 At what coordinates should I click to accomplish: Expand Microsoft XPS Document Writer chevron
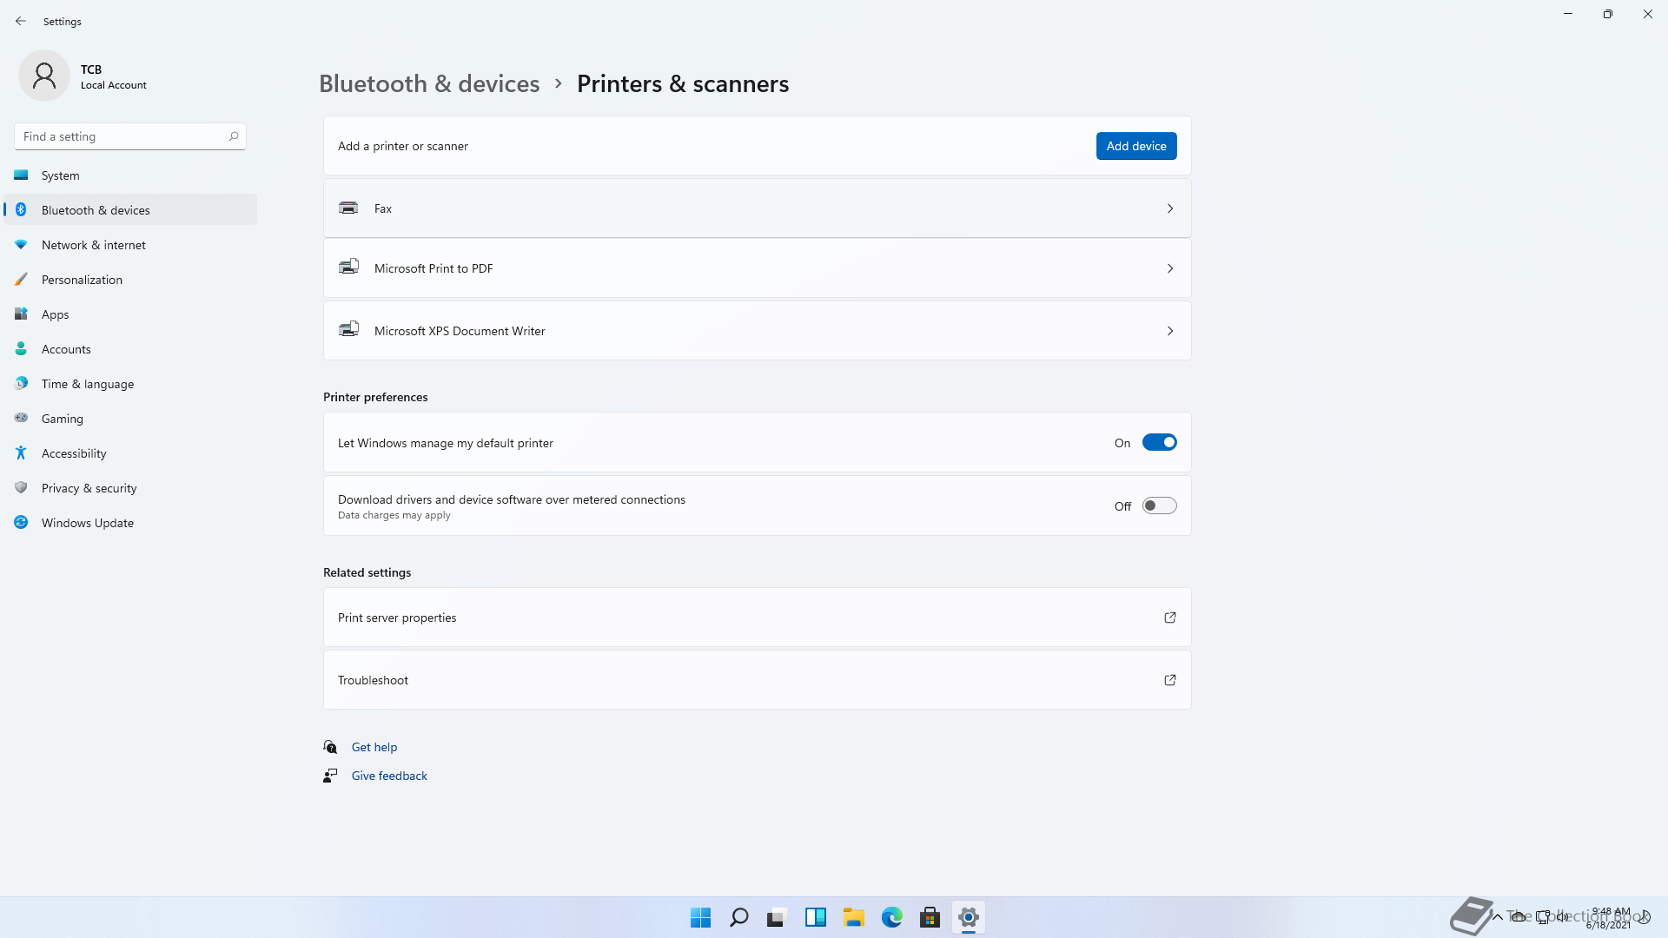point(1170,331)
